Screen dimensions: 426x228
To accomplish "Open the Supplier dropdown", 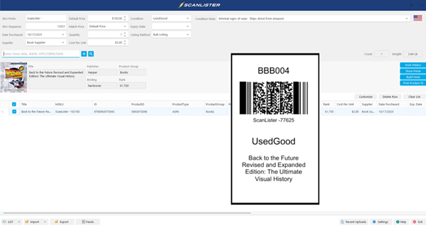I will coord(45,42).
